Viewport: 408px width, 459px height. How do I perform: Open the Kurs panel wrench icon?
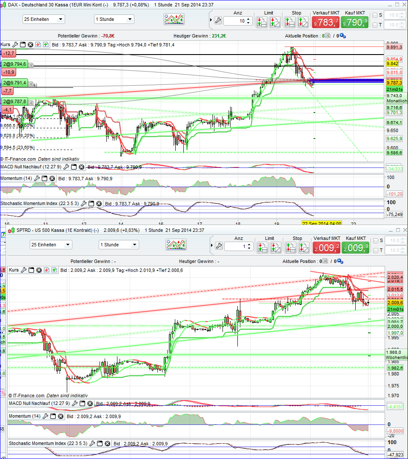pyautogui.click(x=15, y=44)
